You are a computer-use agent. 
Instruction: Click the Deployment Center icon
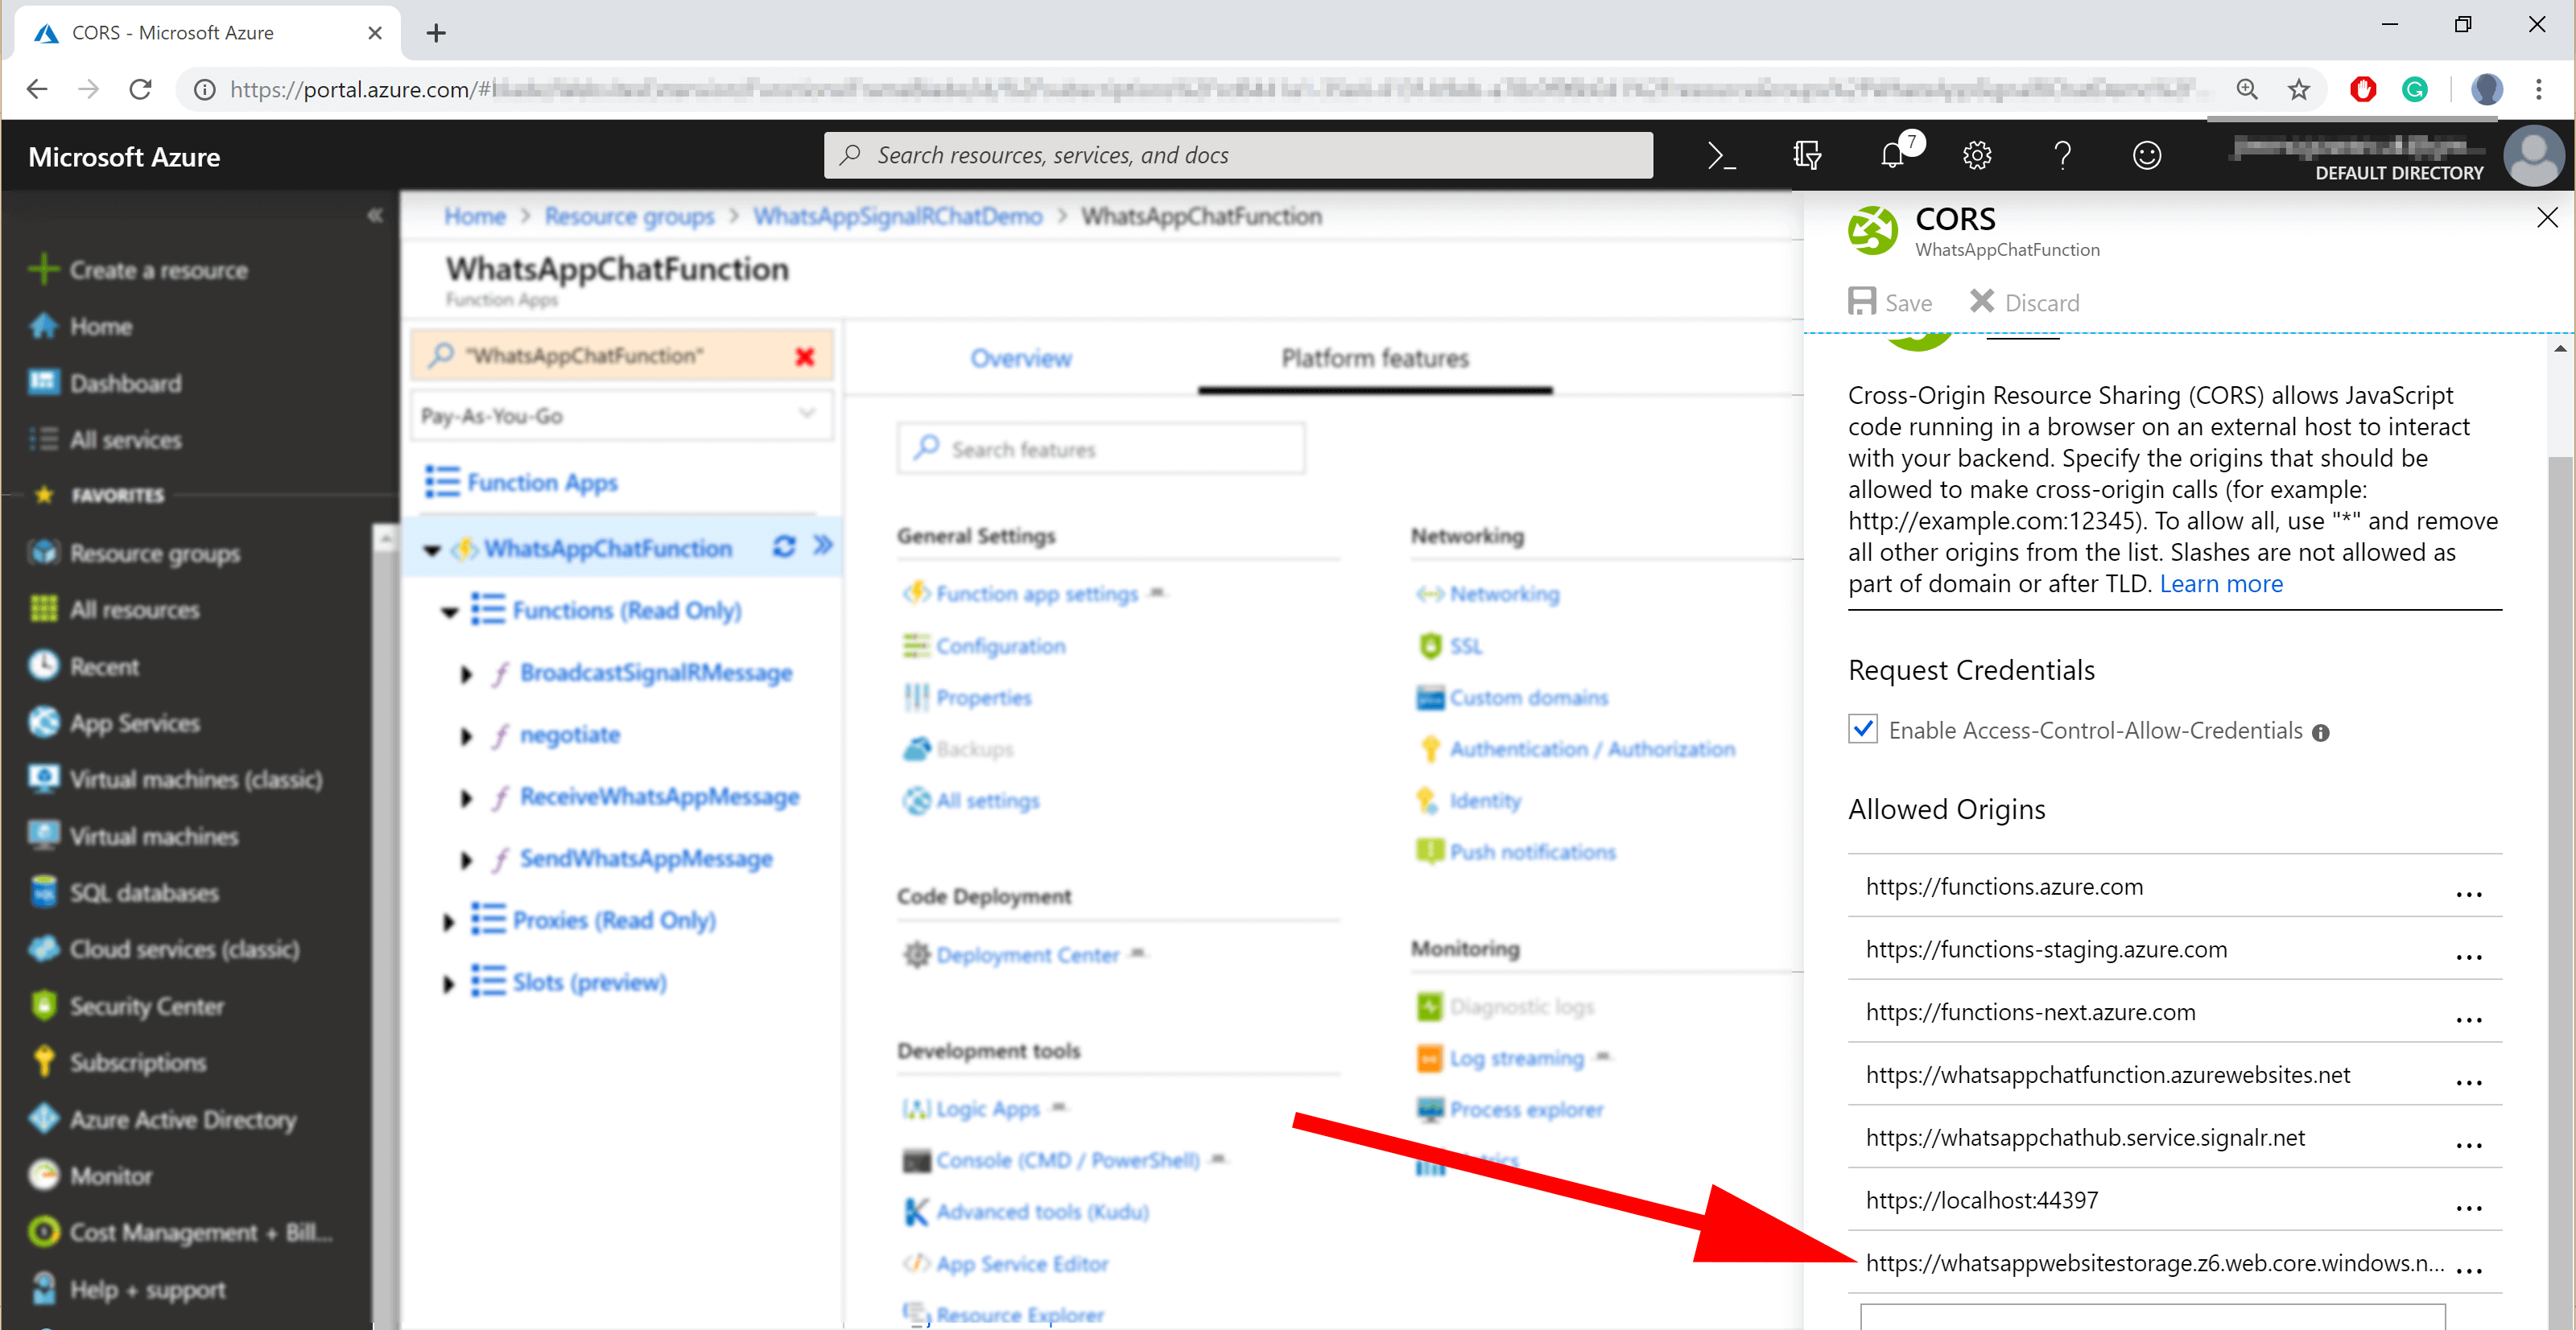(x=913, y=955)
